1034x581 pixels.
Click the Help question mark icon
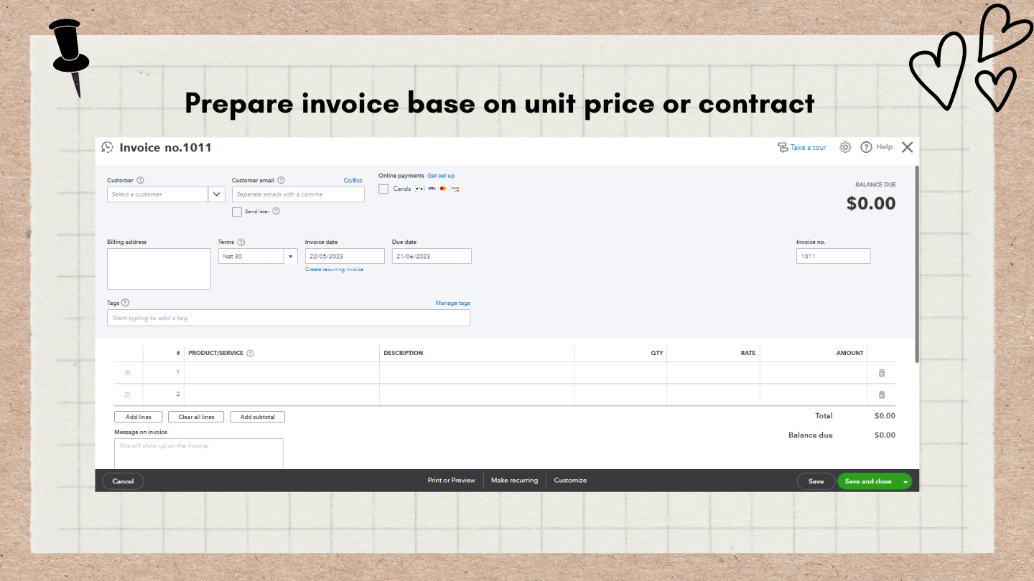tap(867, 147)
